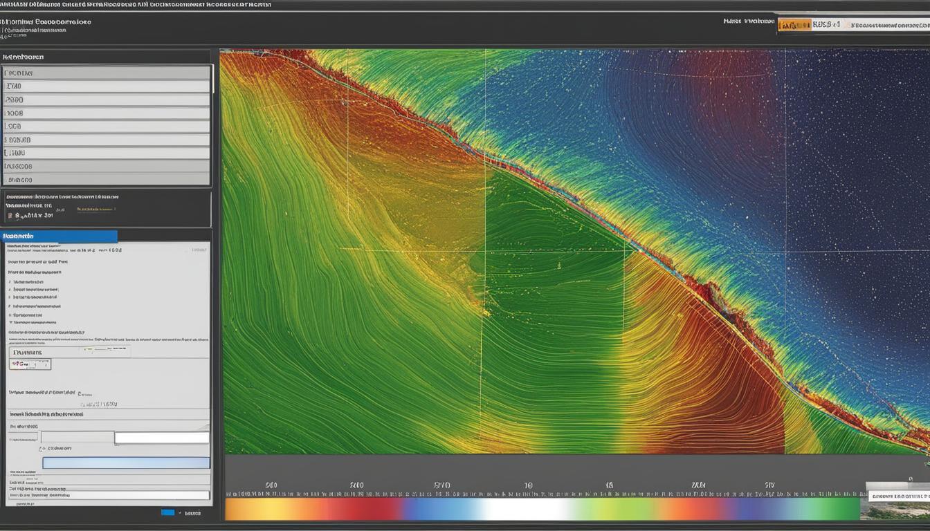Click the red section of the color gradient bar

pos(367,510)
